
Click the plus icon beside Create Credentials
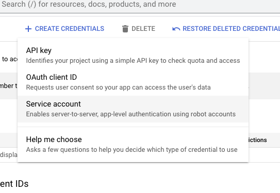28,29
